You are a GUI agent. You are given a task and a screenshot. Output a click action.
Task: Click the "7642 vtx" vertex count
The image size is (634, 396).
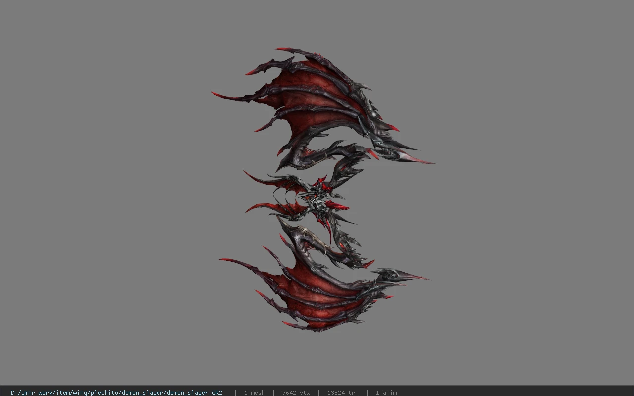(296, 393)
